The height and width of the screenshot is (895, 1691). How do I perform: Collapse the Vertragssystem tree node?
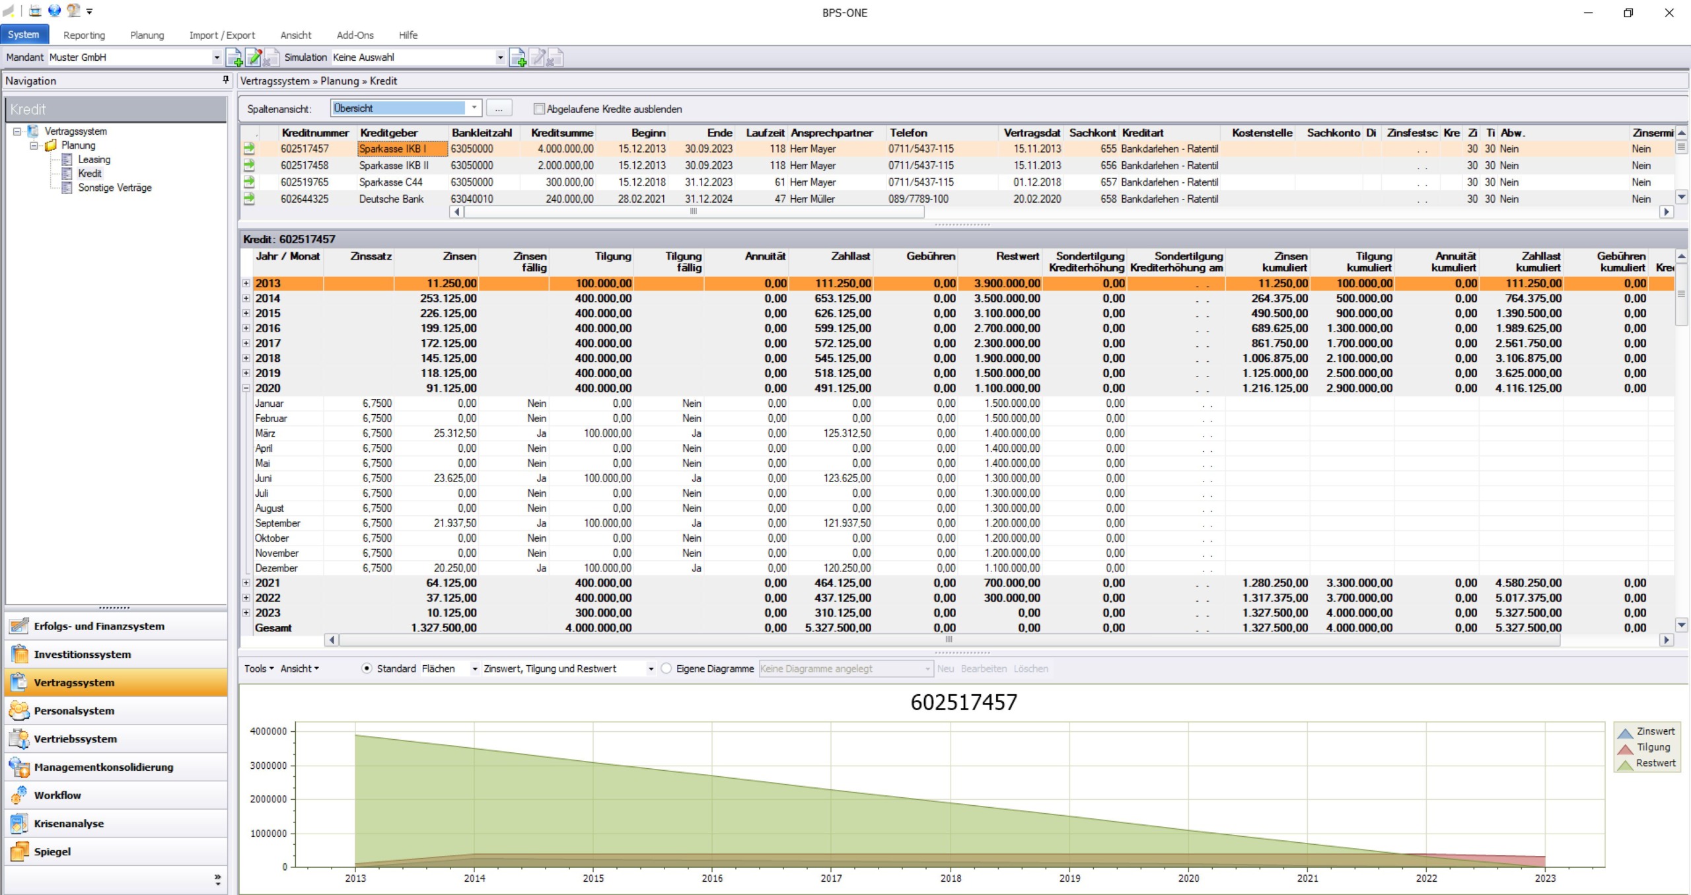(x=17, y=131)
